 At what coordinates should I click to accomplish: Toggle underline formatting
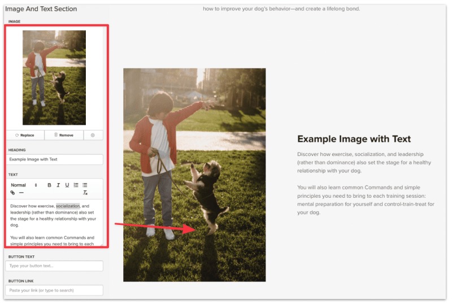67,185
